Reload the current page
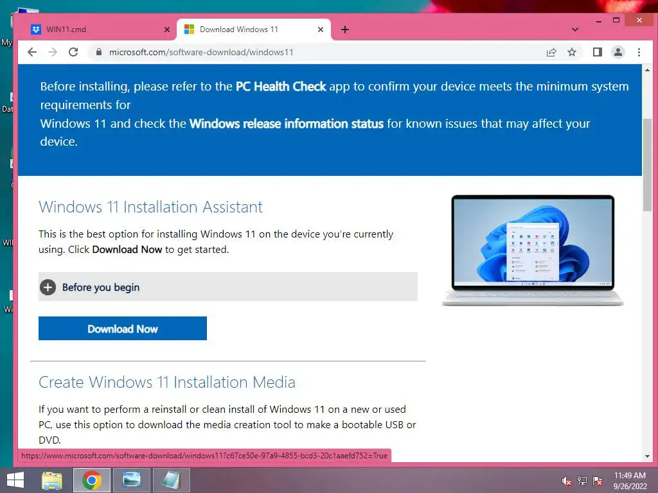This screenshot has width=658, height=493. click(73, 52)
